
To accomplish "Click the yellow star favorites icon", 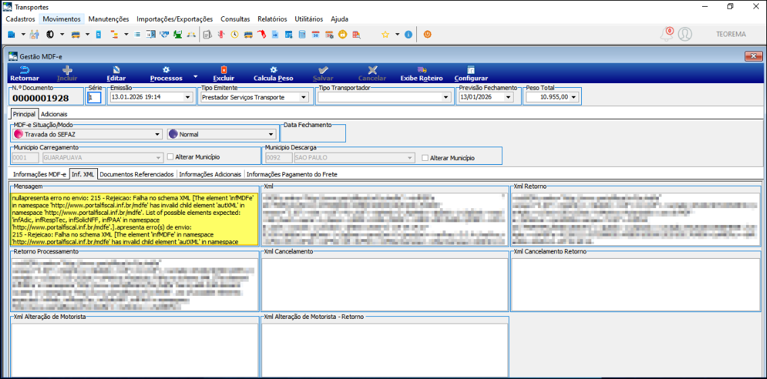I will pos(385,34).
